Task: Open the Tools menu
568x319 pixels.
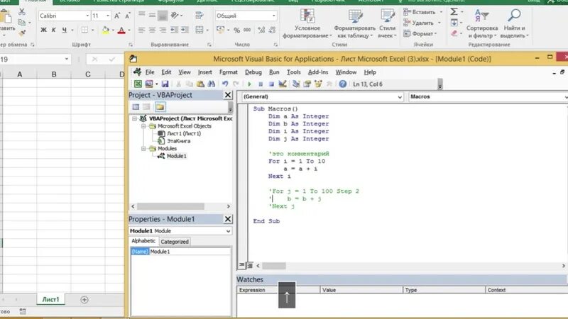Action: pyautogui.click(x=293, y=72)
